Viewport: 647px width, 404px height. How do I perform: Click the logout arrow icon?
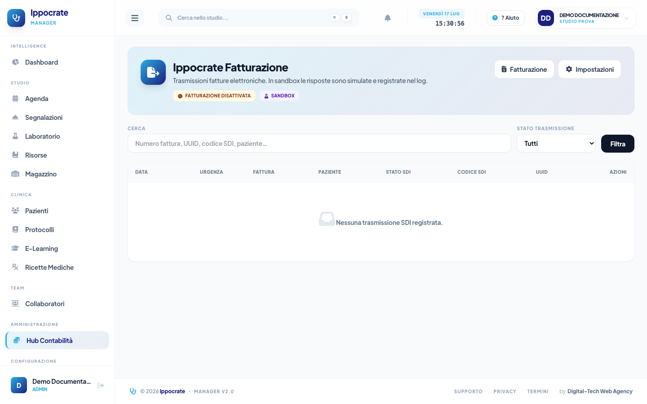coord(101,385)
